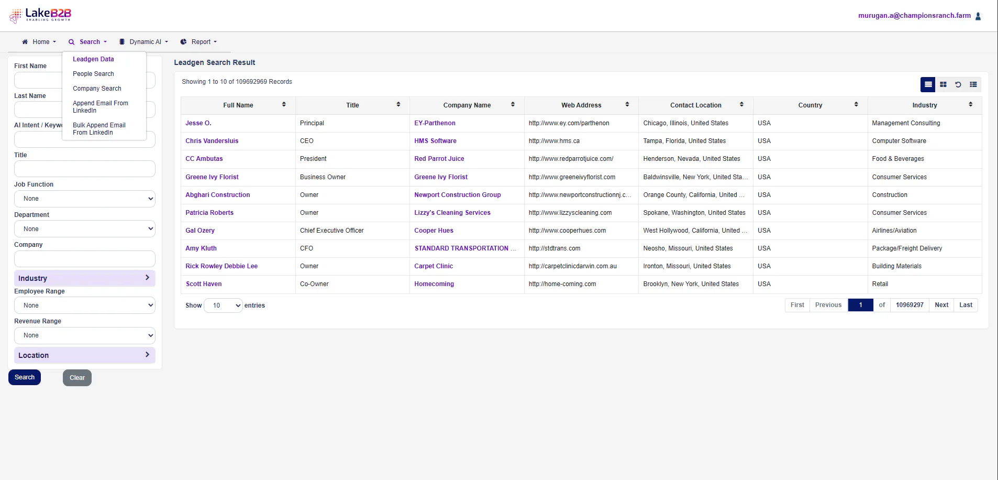Viewport: 998px width, 480px height.
Task: Open the Amy Kluth contact link
Action: coord(201,248)
